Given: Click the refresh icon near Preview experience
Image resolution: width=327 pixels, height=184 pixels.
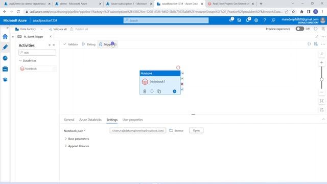Looking at the screenshot, I should (316, 29).
